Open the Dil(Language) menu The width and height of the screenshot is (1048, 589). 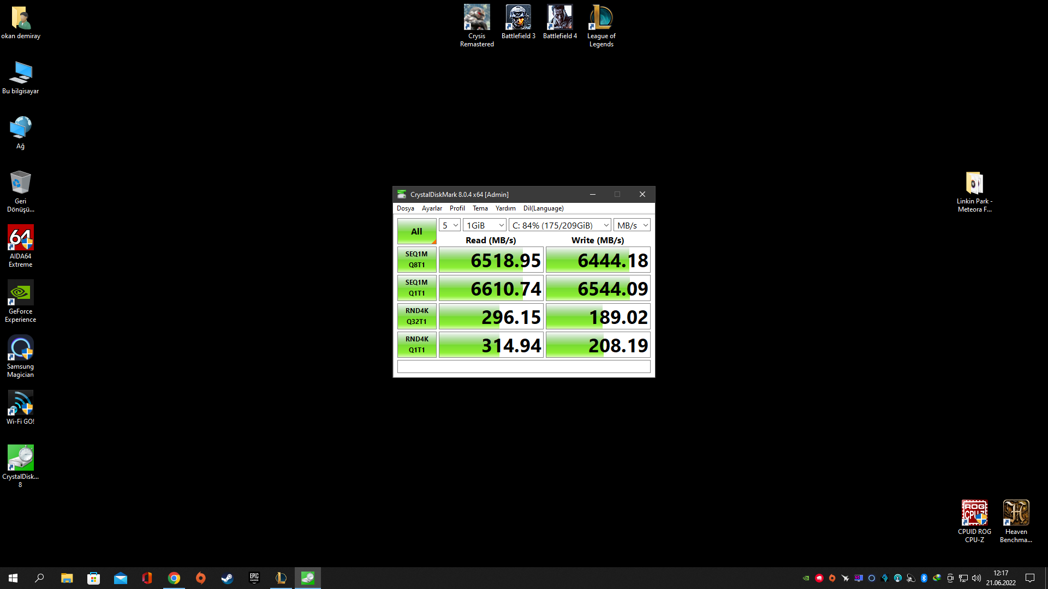coord(543,208)
